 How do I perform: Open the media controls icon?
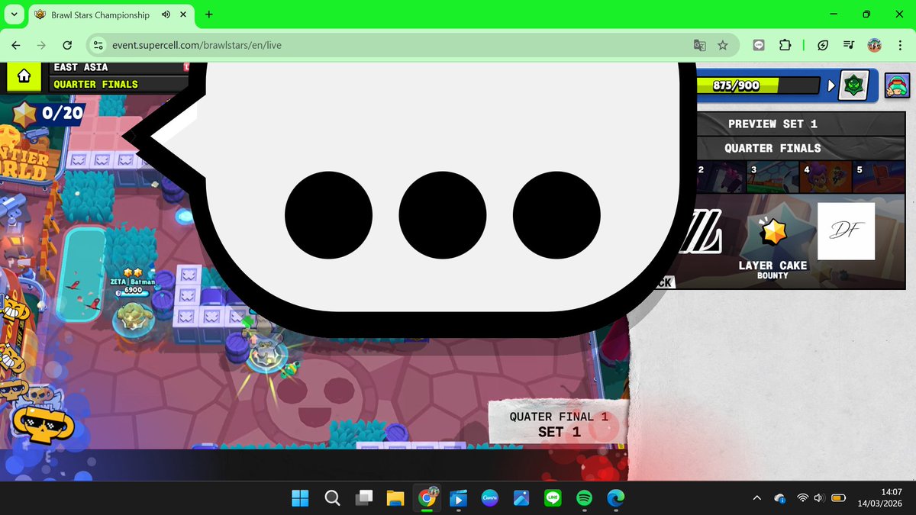point(849,45)
